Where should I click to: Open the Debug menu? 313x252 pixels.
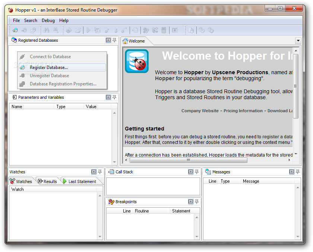48,21
